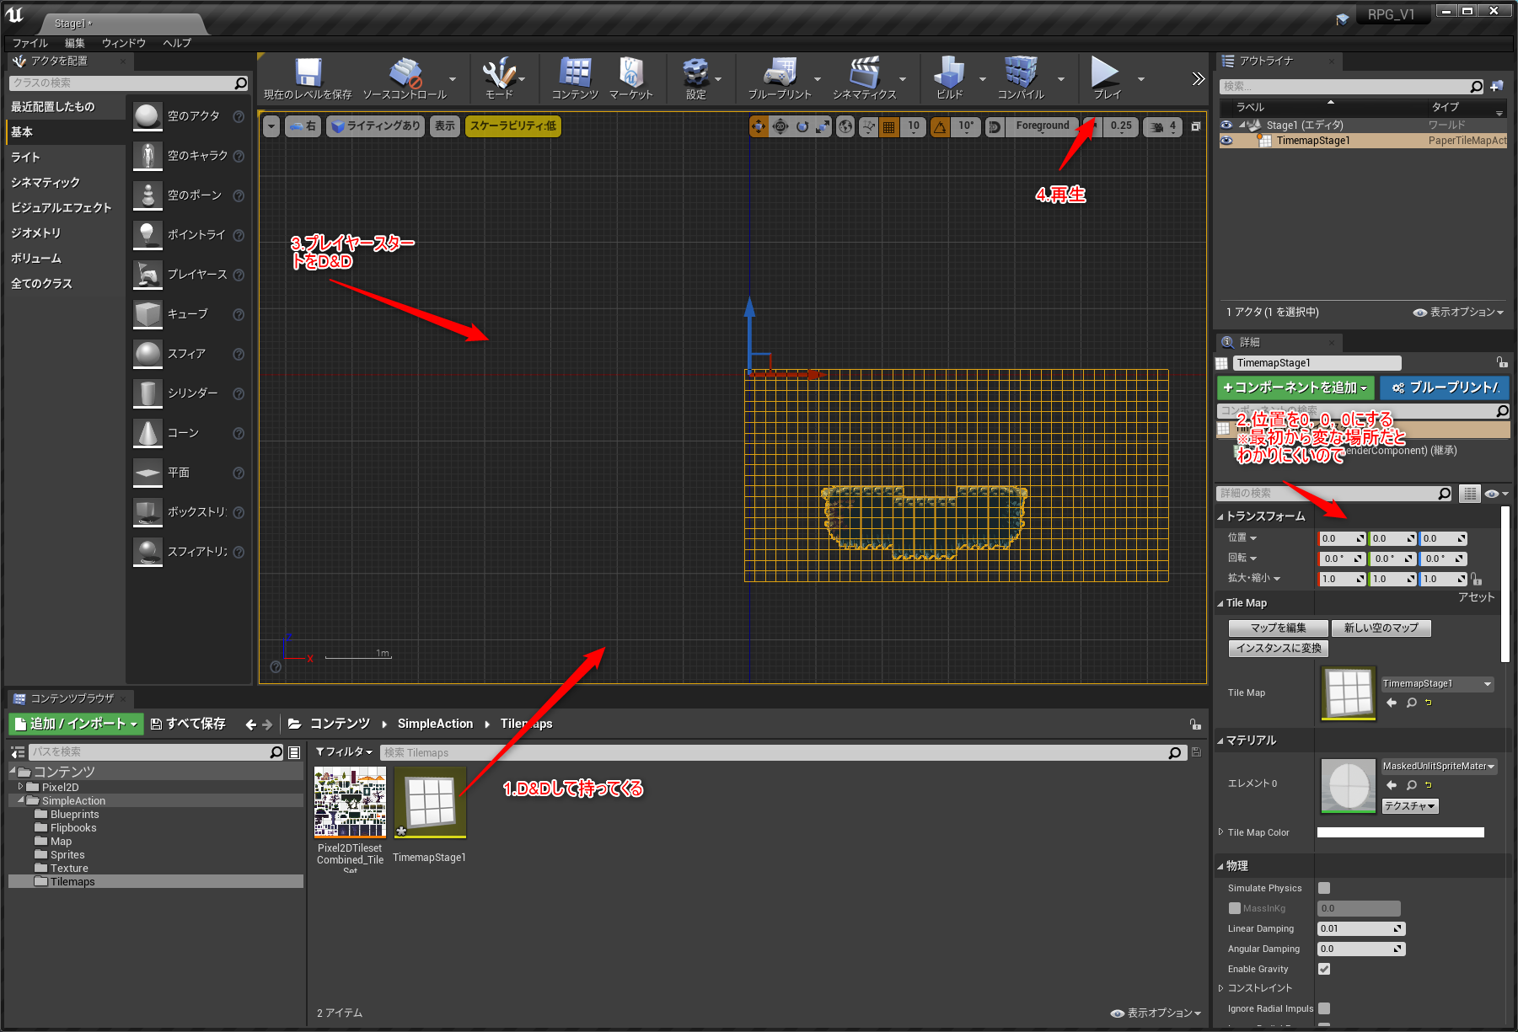Viewport: 1518px width, 1032px height.
Task: Click the Details panel vertical scrollbar
Action: point(1505,583)
